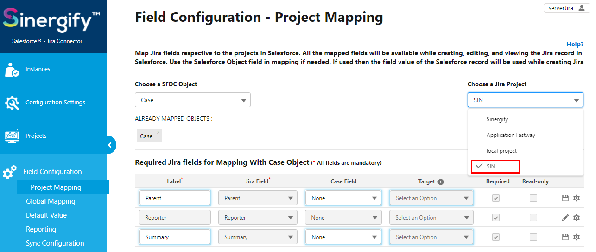This screenshot has width=596, height=252.
Task: Select Sinergify from the project list
Action: click(x=526, y=119)
